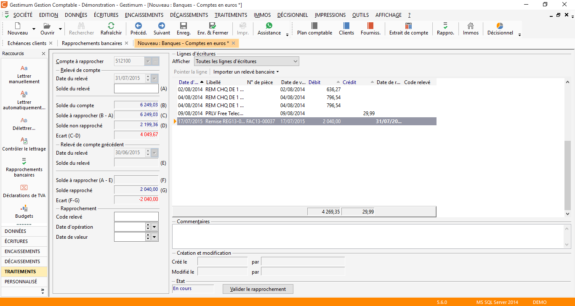Viewport: 575px width, 306px height.
Task: Click Valider le rapprochement button
Action: click(258, 289)
